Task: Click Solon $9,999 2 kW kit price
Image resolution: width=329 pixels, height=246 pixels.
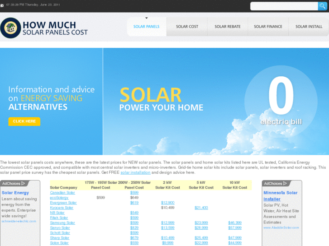Action: pos(167,243)
